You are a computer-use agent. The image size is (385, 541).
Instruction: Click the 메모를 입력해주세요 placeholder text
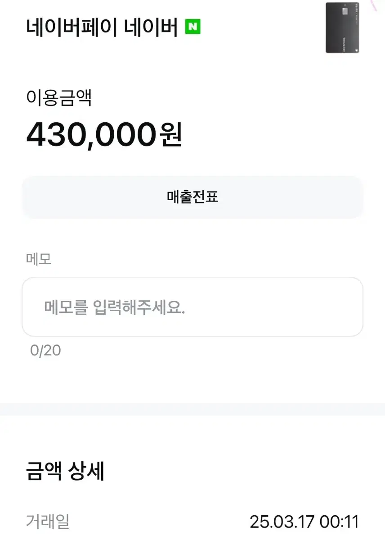tap(115, 308)
